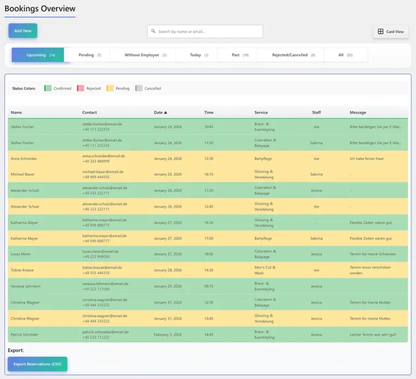Click the Message column header
The height and width of the screenshot is (379, 416).
coord(357,112)
